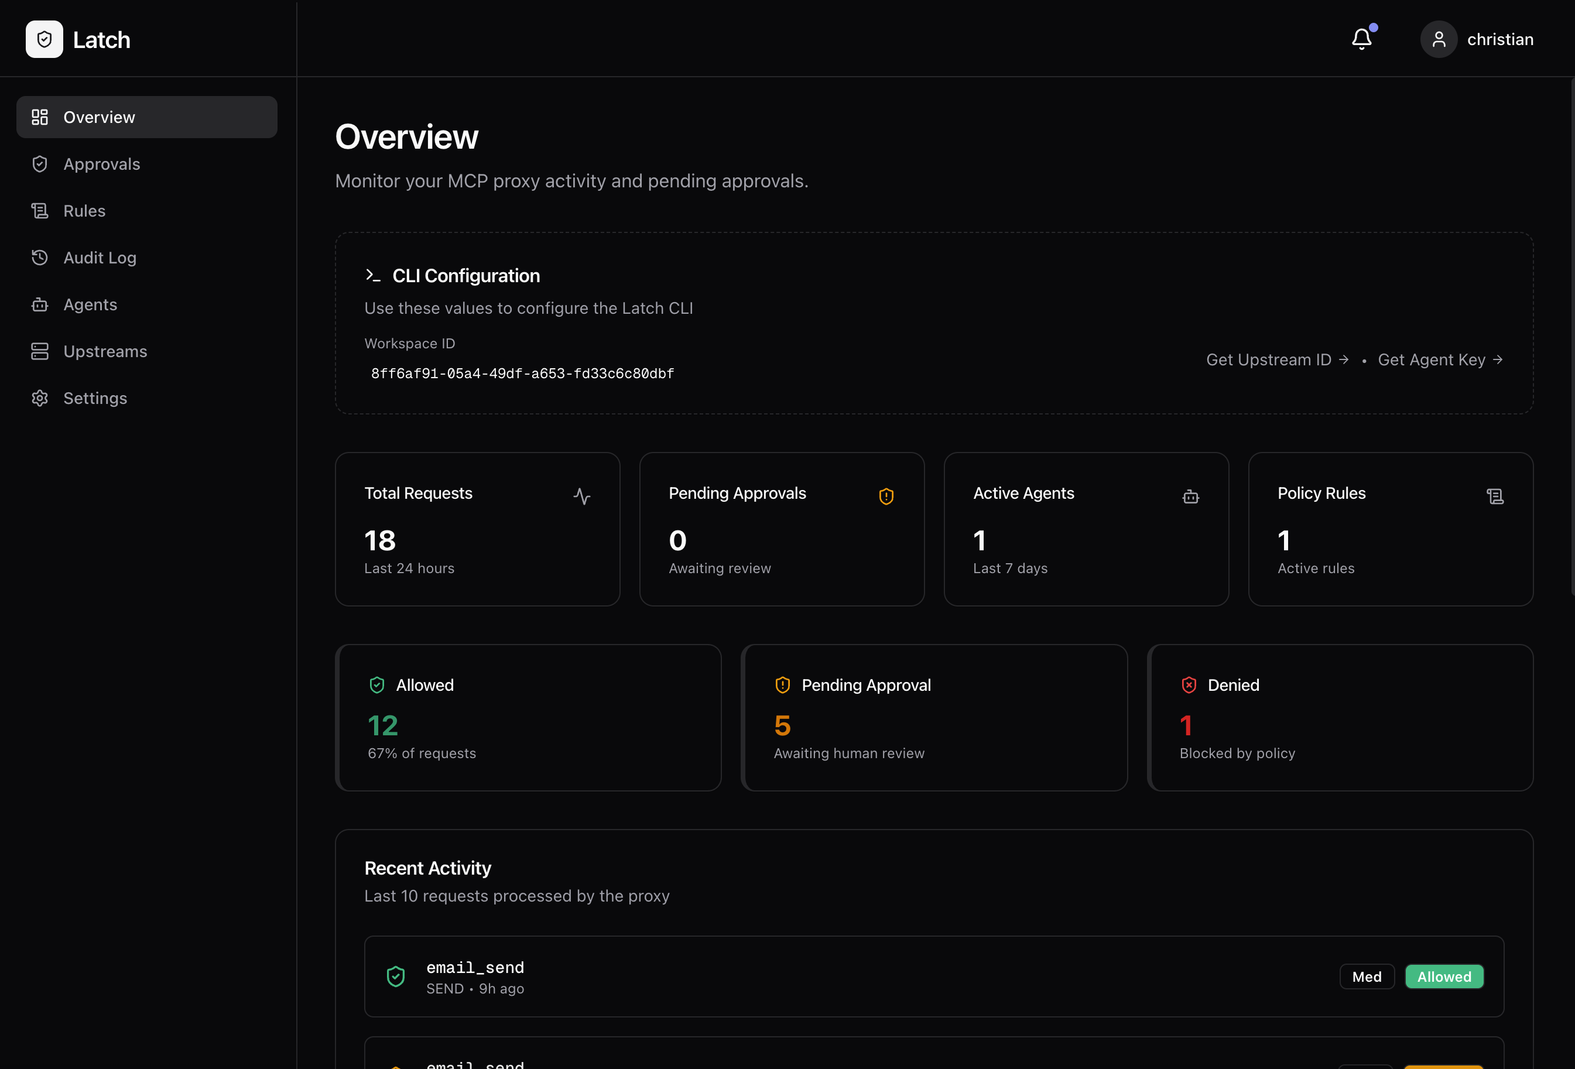This screenshot has height=1069, width=1575.
Task: Open the christian user profile avatar
Action: 1440,39
